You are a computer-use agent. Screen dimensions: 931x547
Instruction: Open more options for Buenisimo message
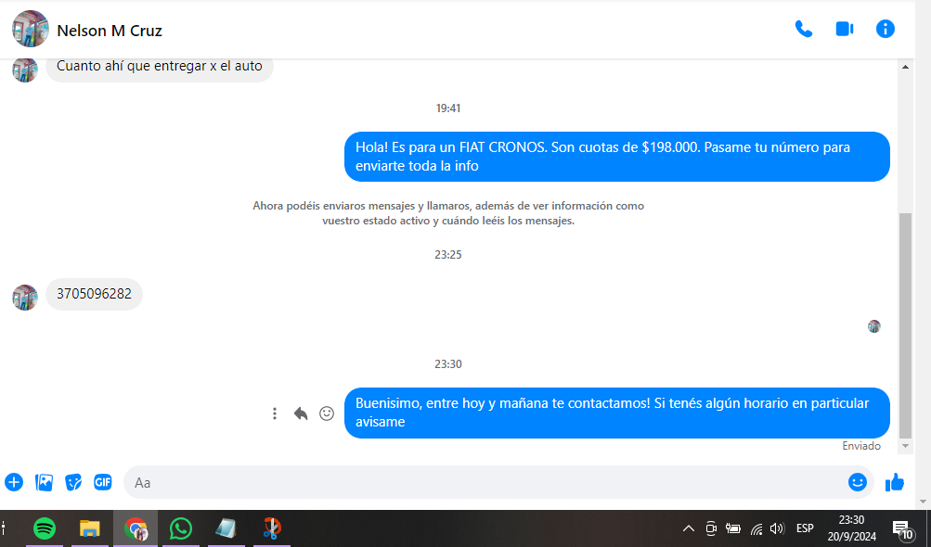pos(275,413)
